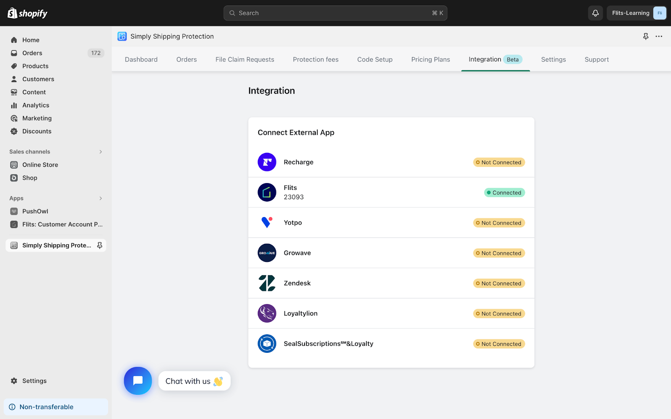Open the blue chat bubble button
671x419 pixels.
138,380
